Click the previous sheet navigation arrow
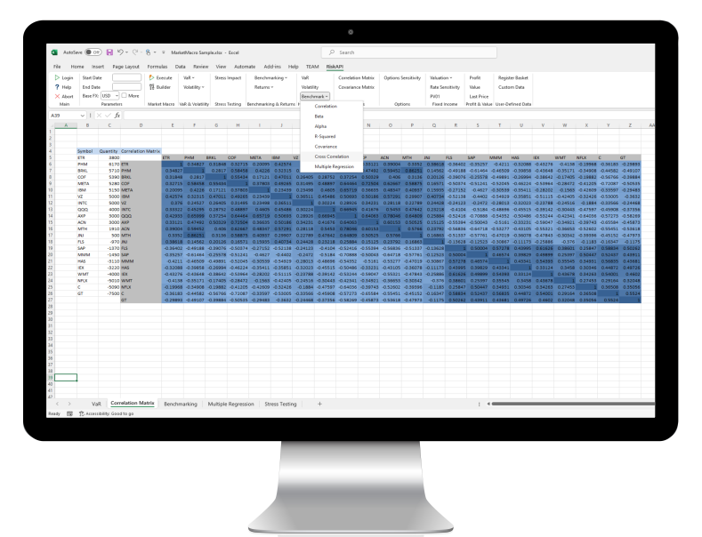Image resolution: width=702 pixels, height=537 pixels. click(57, 404)
